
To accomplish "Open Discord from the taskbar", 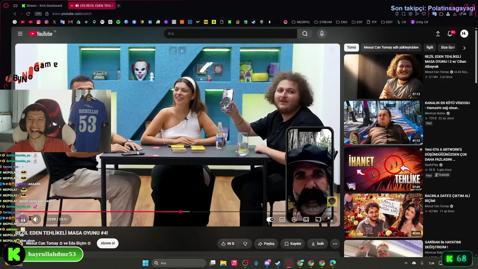I will 267,263.
